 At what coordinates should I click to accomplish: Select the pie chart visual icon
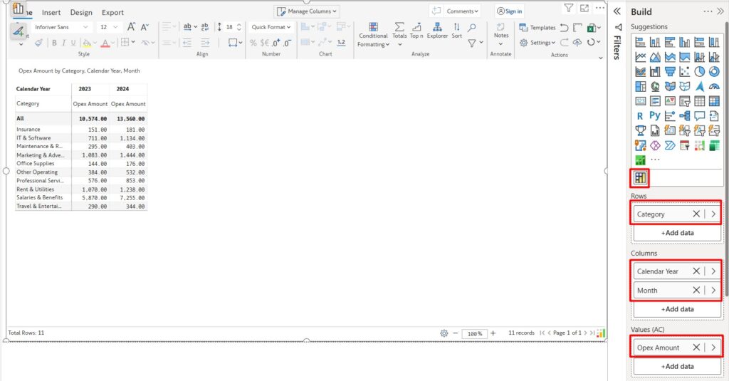click(x=699, y=71)
